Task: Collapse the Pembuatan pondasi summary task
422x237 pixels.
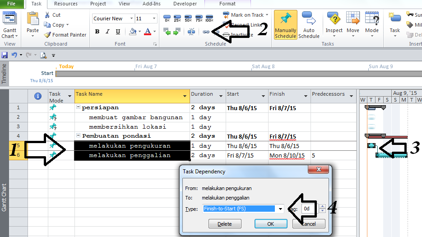Action: (78, 135)
